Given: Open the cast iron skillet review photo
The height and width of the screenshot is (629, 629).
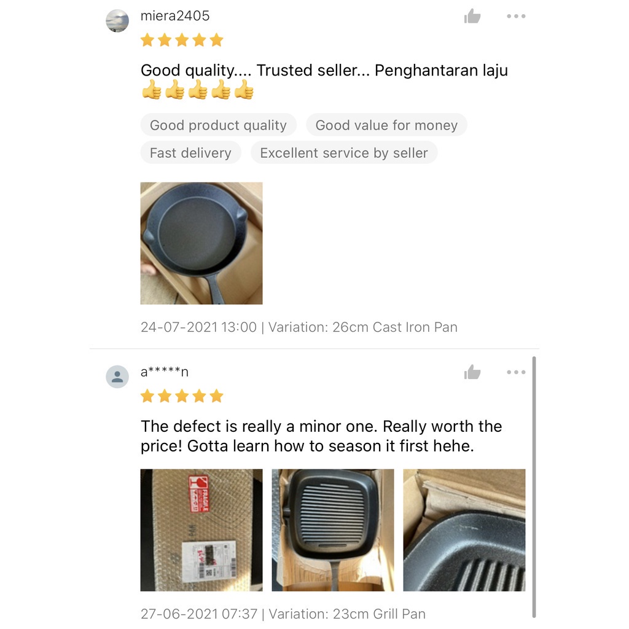Looking at the screenshot, I should coord(201,243).
